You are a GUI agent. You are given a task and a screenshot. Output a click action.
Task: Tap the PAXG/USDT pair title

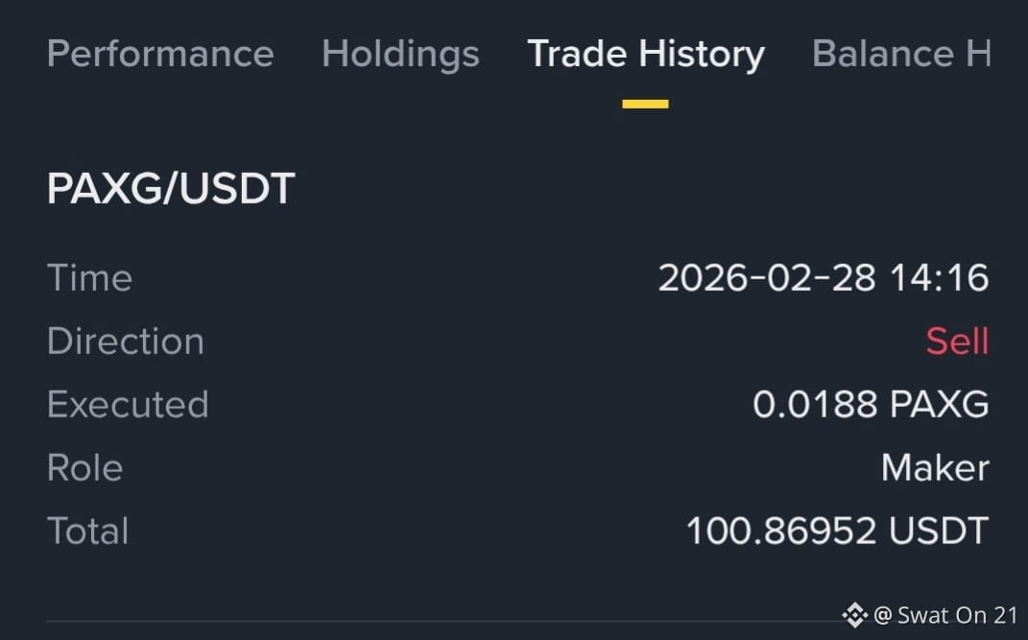tap(171, 189)
